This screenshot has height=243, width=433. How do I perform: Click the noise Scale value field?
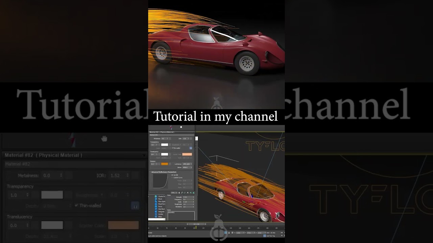click(x=188, y=202)
